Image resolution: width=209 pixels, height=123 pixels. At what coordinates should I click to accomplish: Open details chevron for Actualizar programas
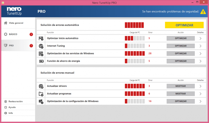[201, 94]
